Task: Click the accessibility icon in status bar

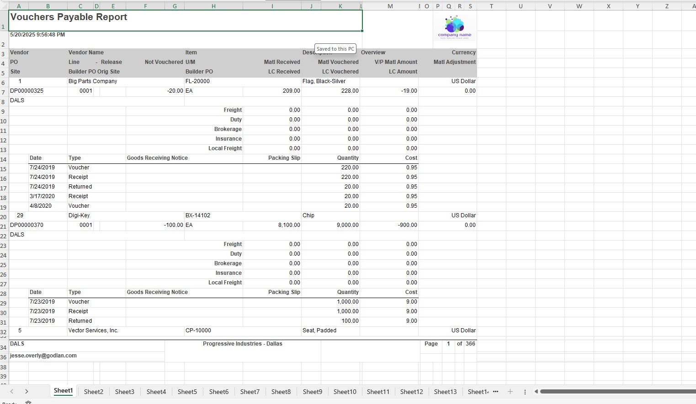Action: pos(28,402)
